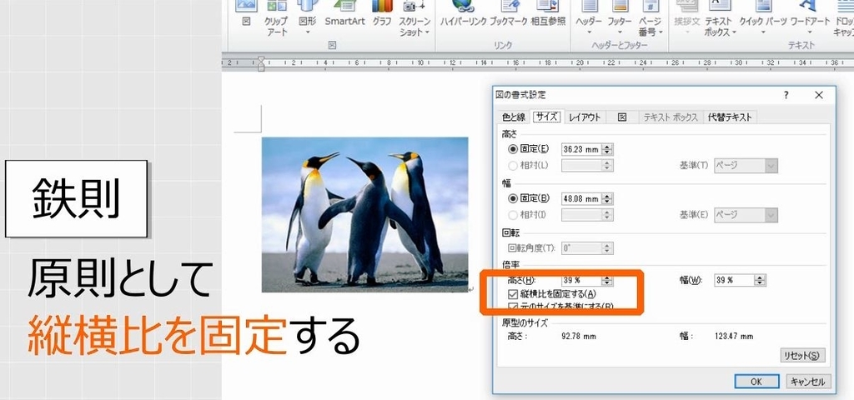The image size is (854, 400).
Task: Click the 幅(W) scale percent field
Action: click(x=734, y=280)
